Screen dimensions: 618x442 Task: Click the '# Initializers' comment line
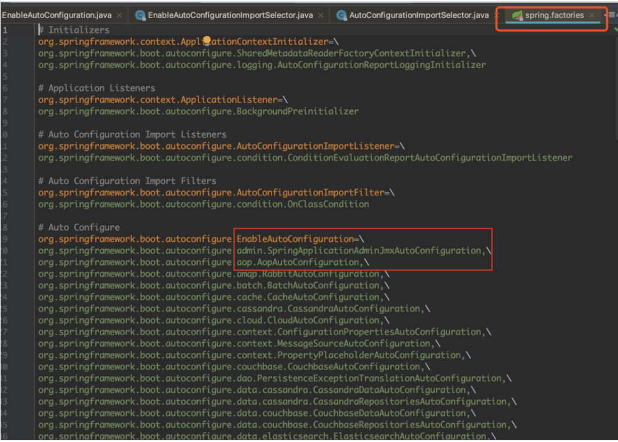pos(74,30)
